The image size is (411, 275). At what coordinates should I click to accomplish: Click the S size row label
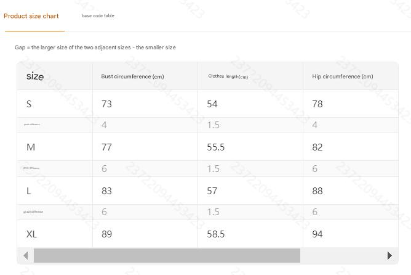[29, 104]
